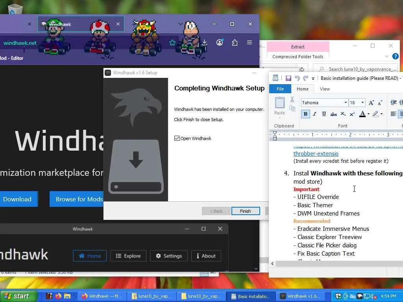
Task: Toggle Superscript formatting
Action: point(352,114)
